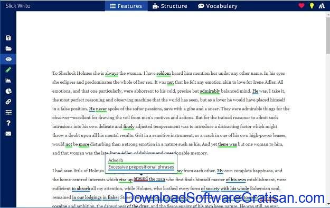The height and width of the screenshot is (208, 330).
Task: Switch to the Structure tab
Action: pyautogui.click(x=170, y=6)
